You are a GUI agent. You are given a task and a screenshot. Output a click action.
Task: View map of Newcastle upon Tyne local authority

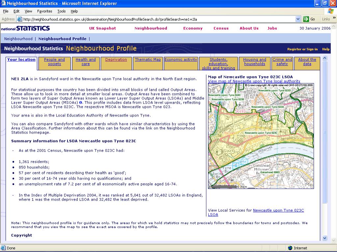click(x=254, y=81)
